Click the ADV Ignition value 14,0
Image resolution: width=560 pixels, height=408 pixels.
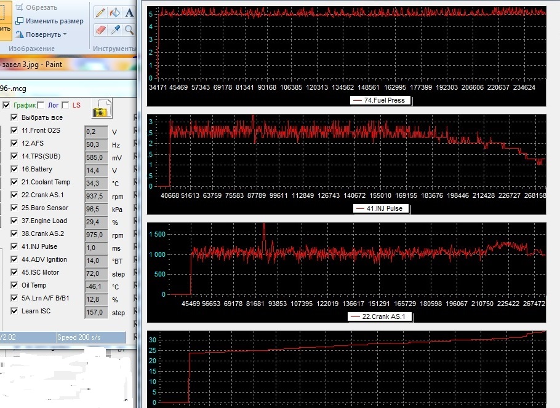click(x=96, y=261)
